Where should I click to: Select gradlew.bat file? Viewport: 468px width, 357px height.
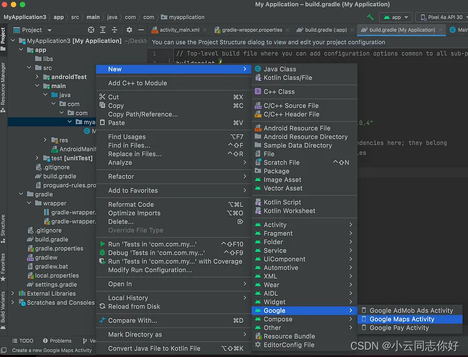[47, 266]
